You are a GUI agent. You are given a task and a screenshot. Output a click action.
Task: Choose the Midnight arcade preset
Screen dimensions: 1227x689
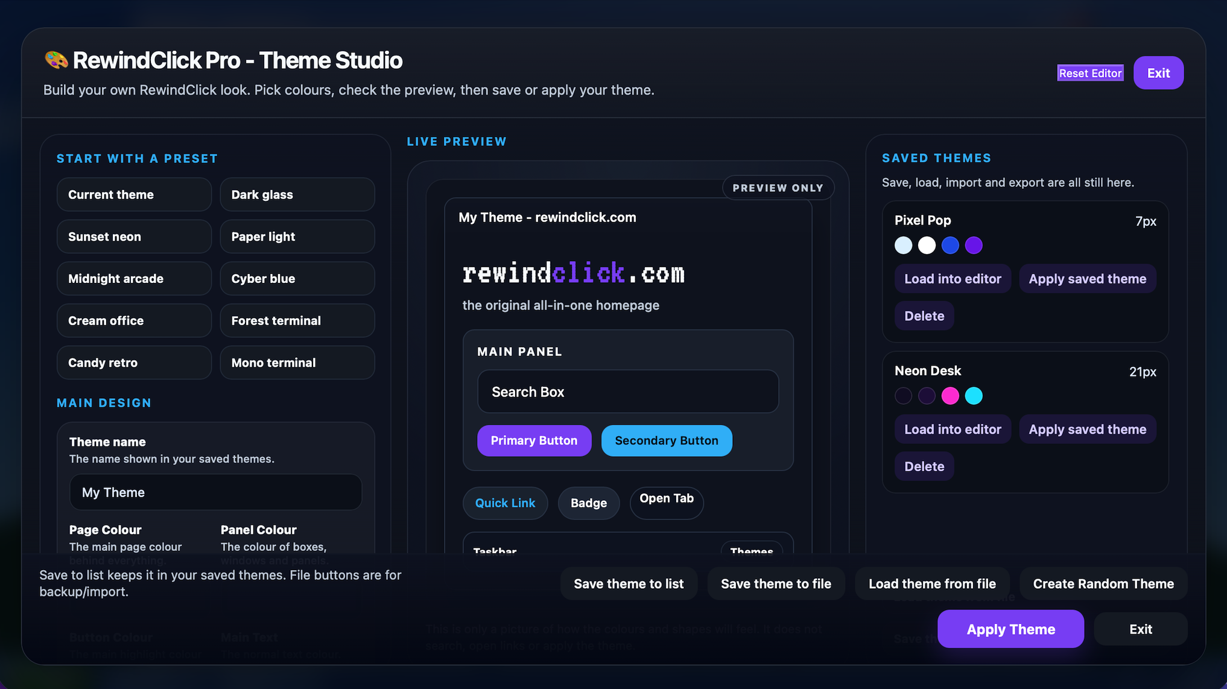point(134,278)
